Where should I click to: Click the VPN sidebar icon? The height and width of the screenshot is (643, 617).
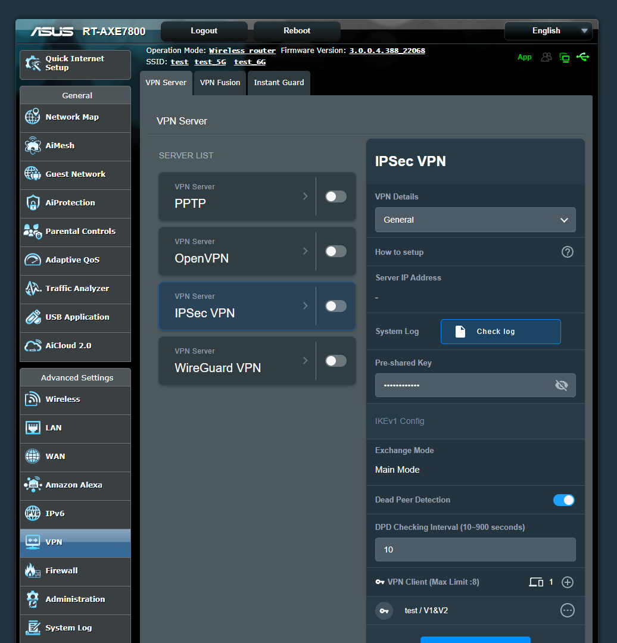[x=33, y=542]
